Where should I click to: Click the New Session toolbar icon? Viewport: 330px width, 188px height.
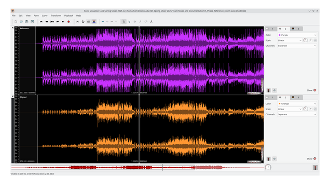click(x=16, y=22)
